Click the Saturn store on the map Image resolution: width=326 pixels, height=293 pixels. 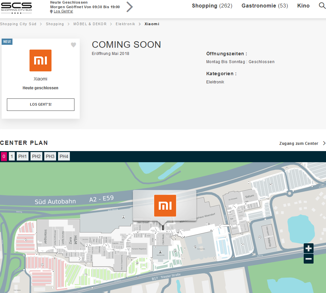click(250, 196)
